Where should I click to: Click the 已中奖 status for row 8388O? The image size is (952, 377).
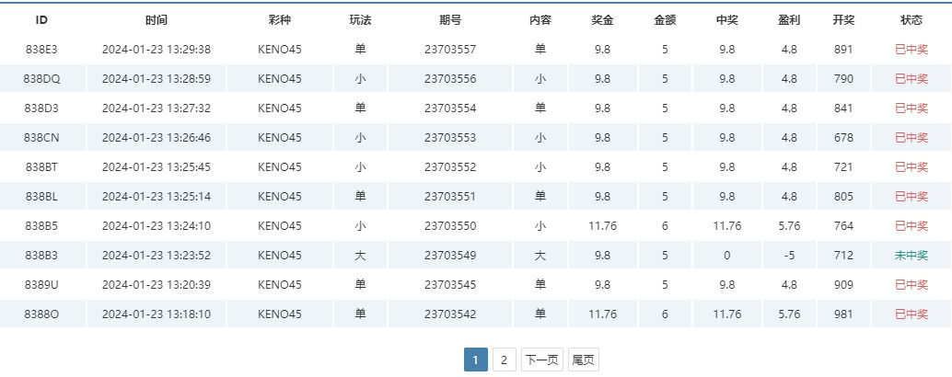[911, 314]
